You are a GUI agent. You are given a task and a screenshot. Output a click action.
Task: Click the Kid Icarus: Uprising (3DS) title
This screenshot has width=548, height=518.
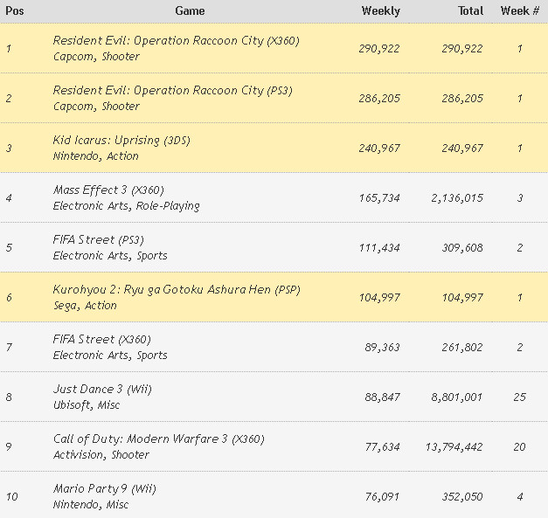(x=121, y=141)
